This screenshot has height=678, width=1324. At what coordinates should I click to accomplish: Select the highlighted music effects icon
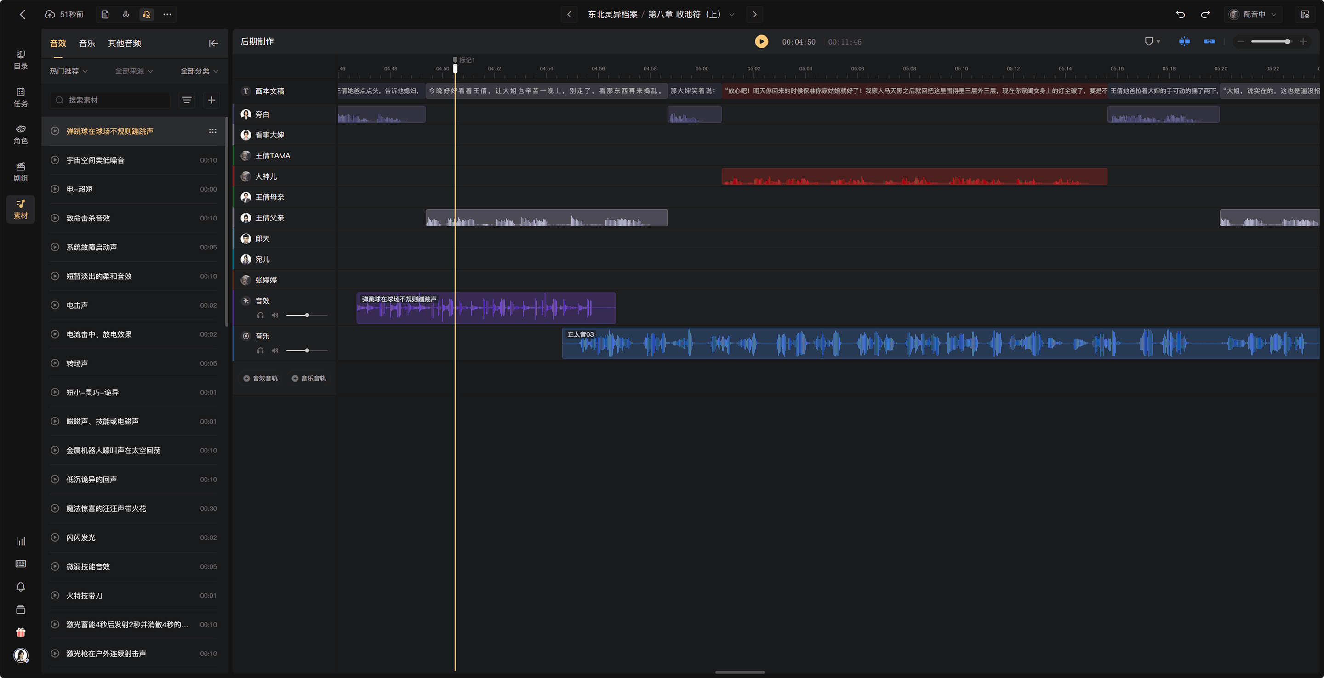tap(147, 14)
